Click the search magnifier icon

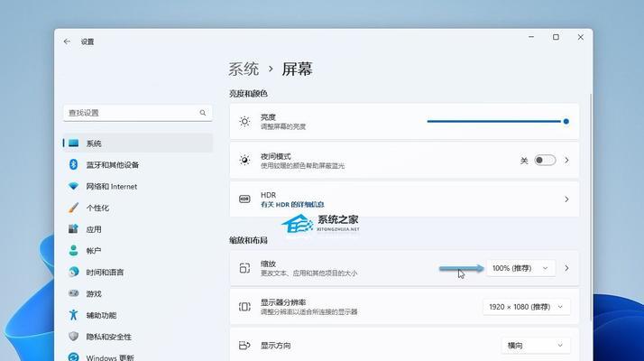point(202,113)
